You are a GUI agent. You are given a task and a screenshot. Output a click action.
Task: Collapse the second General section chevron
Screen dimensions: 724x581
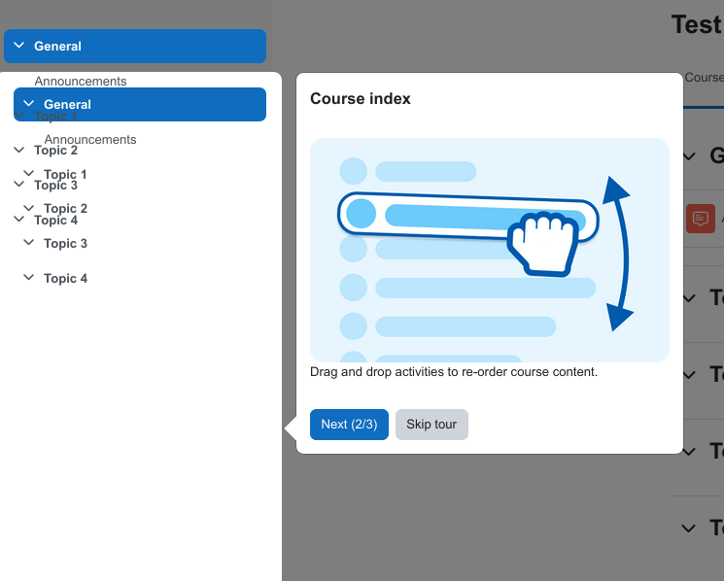[x=28, y=103]
